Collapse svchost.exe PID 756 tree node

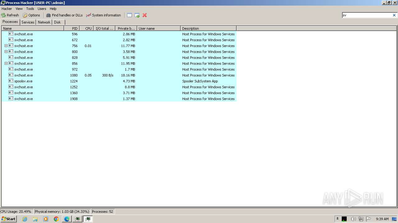click(x=6, y=46)
